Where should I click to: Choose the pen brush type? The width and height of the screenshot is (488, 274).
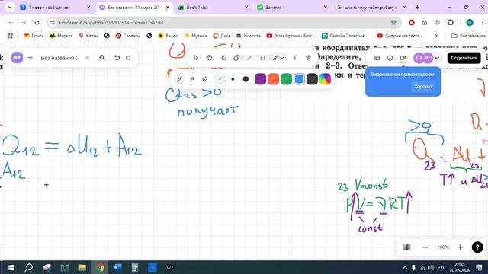tap(179, 79)
